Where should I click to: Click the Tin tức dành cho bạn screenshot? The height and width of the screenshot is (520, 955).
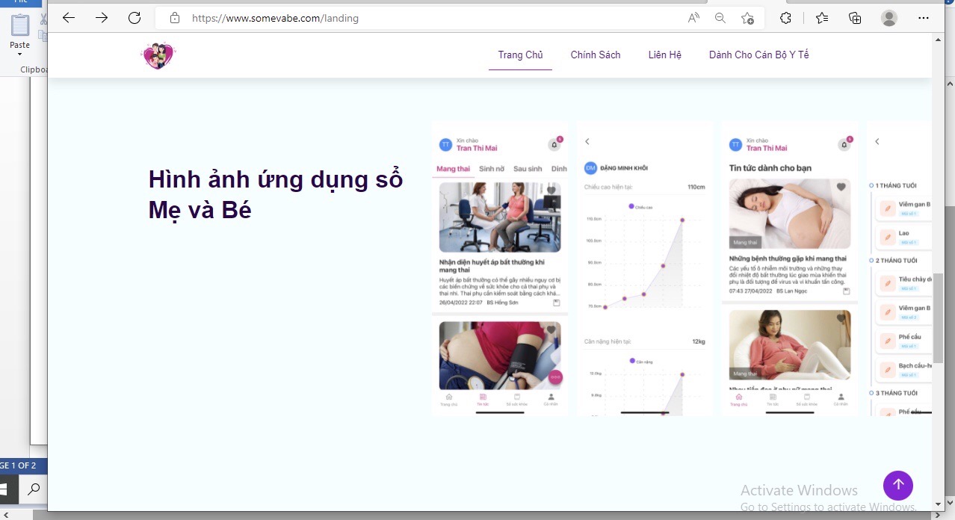point(789,268)
